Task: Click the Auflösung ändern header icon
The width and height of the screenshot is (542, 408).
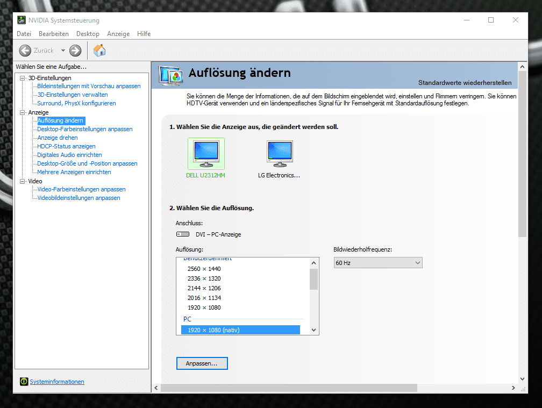Action: 171,75
